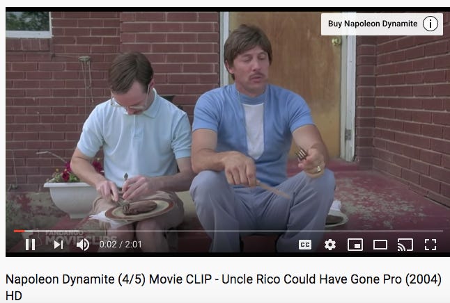Image resolution: width=450 pixels, height=303 pixels.
Task: Skip to the next video
Action: (59, 245)
